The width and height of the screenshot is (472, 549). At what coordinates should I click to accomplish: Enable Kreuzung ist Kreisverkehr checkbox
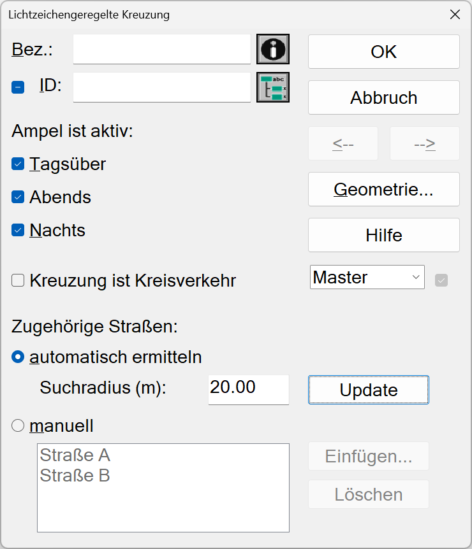[18, 280]
